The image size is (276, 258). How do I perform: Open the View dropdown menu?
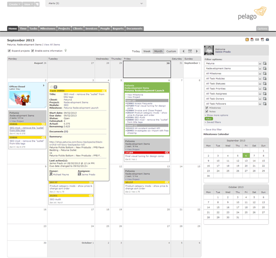28,4
